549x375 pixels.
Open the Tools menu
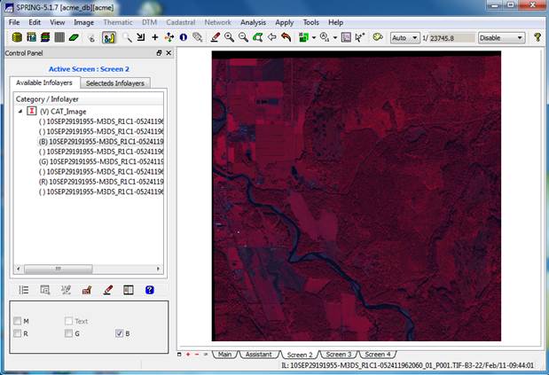click(311, 22)
